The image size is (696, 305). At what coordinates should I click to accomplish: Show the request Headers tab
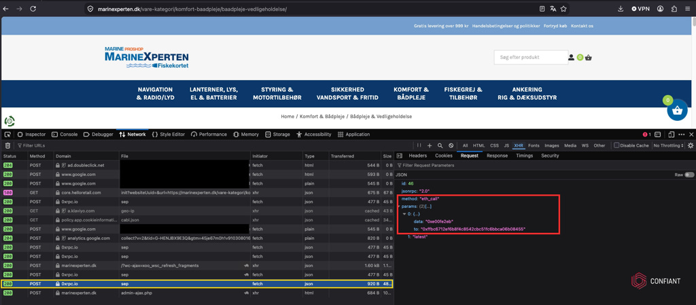[418, 156]
